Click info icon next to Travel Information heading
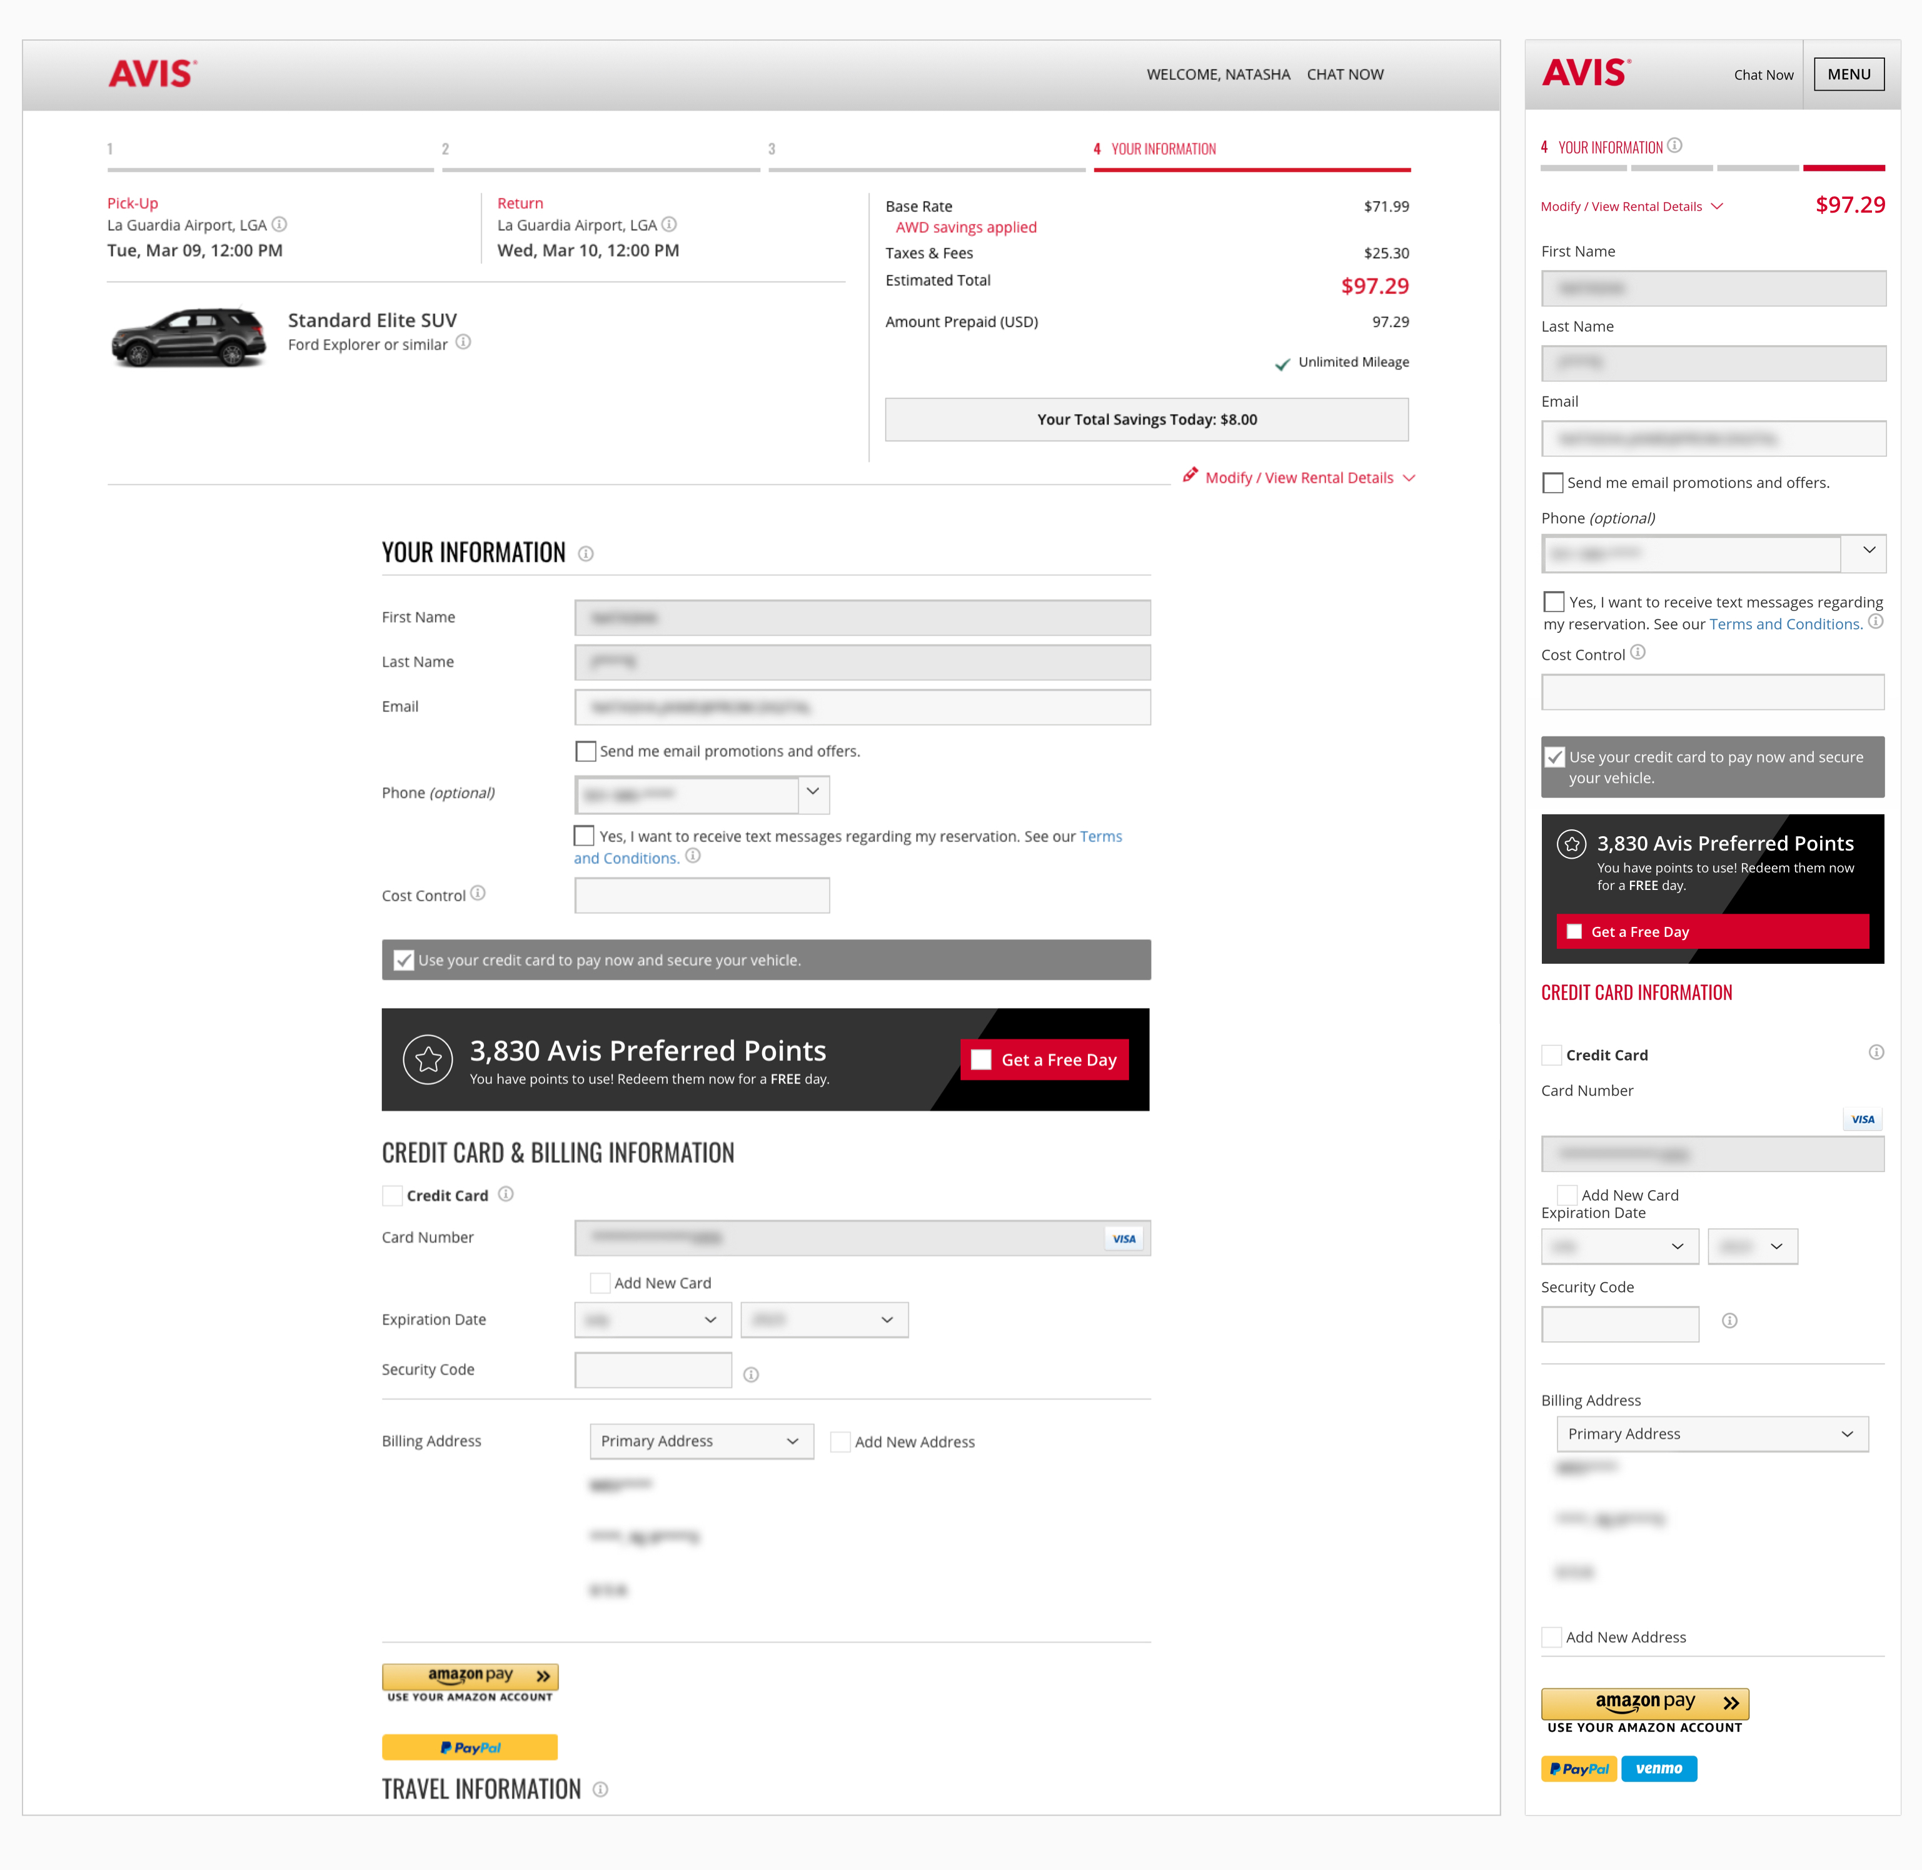 pyautogui.click(x=601, y=1789)
